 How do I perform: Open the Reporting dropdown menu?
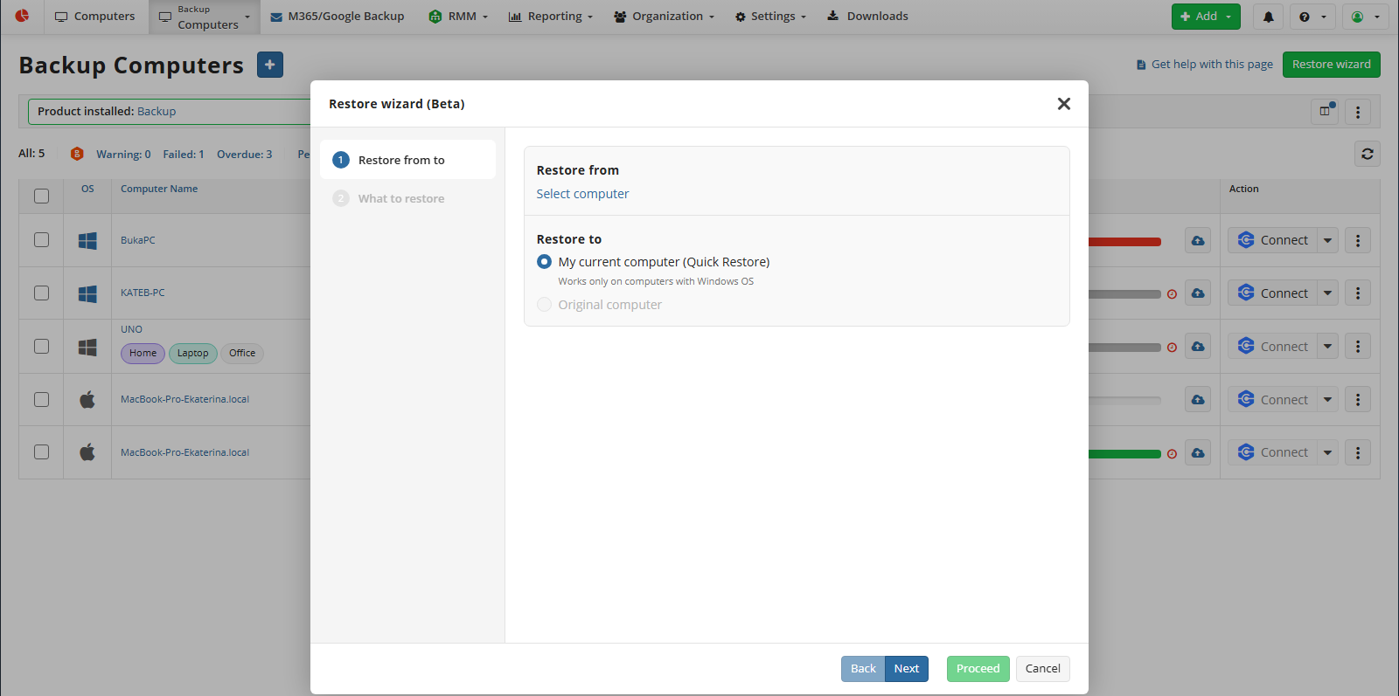[551, 17]
